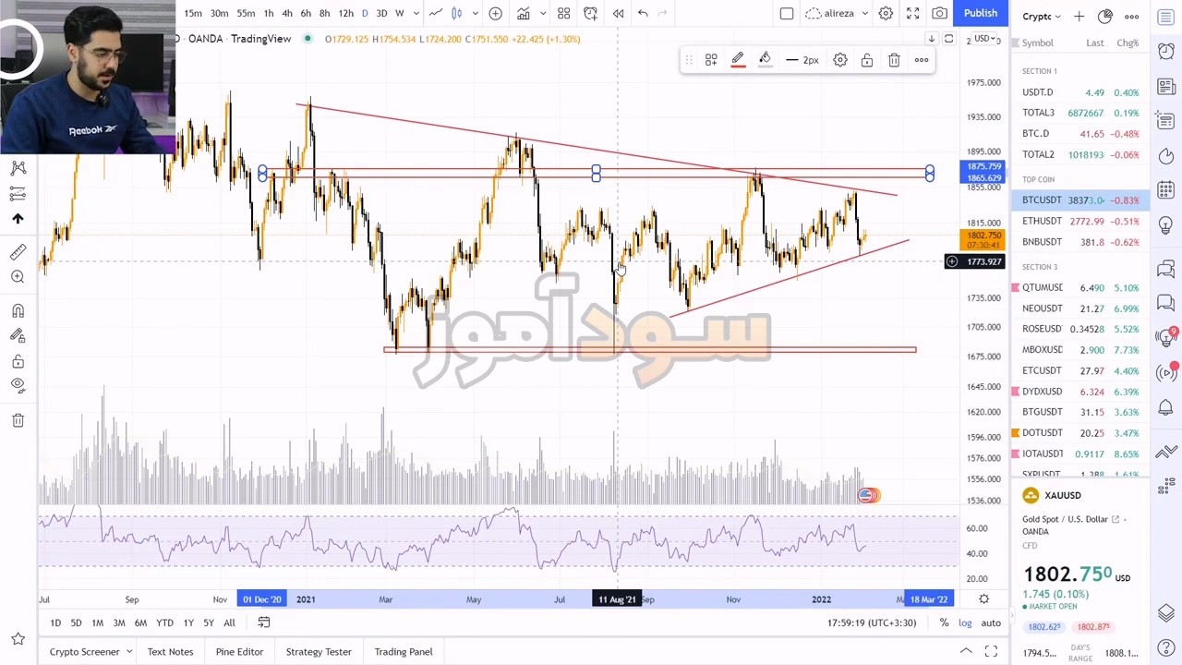This screenshot has height=665, width=1182.
Task: Open Trading Panel tab
Action: (x=404, y=652)
